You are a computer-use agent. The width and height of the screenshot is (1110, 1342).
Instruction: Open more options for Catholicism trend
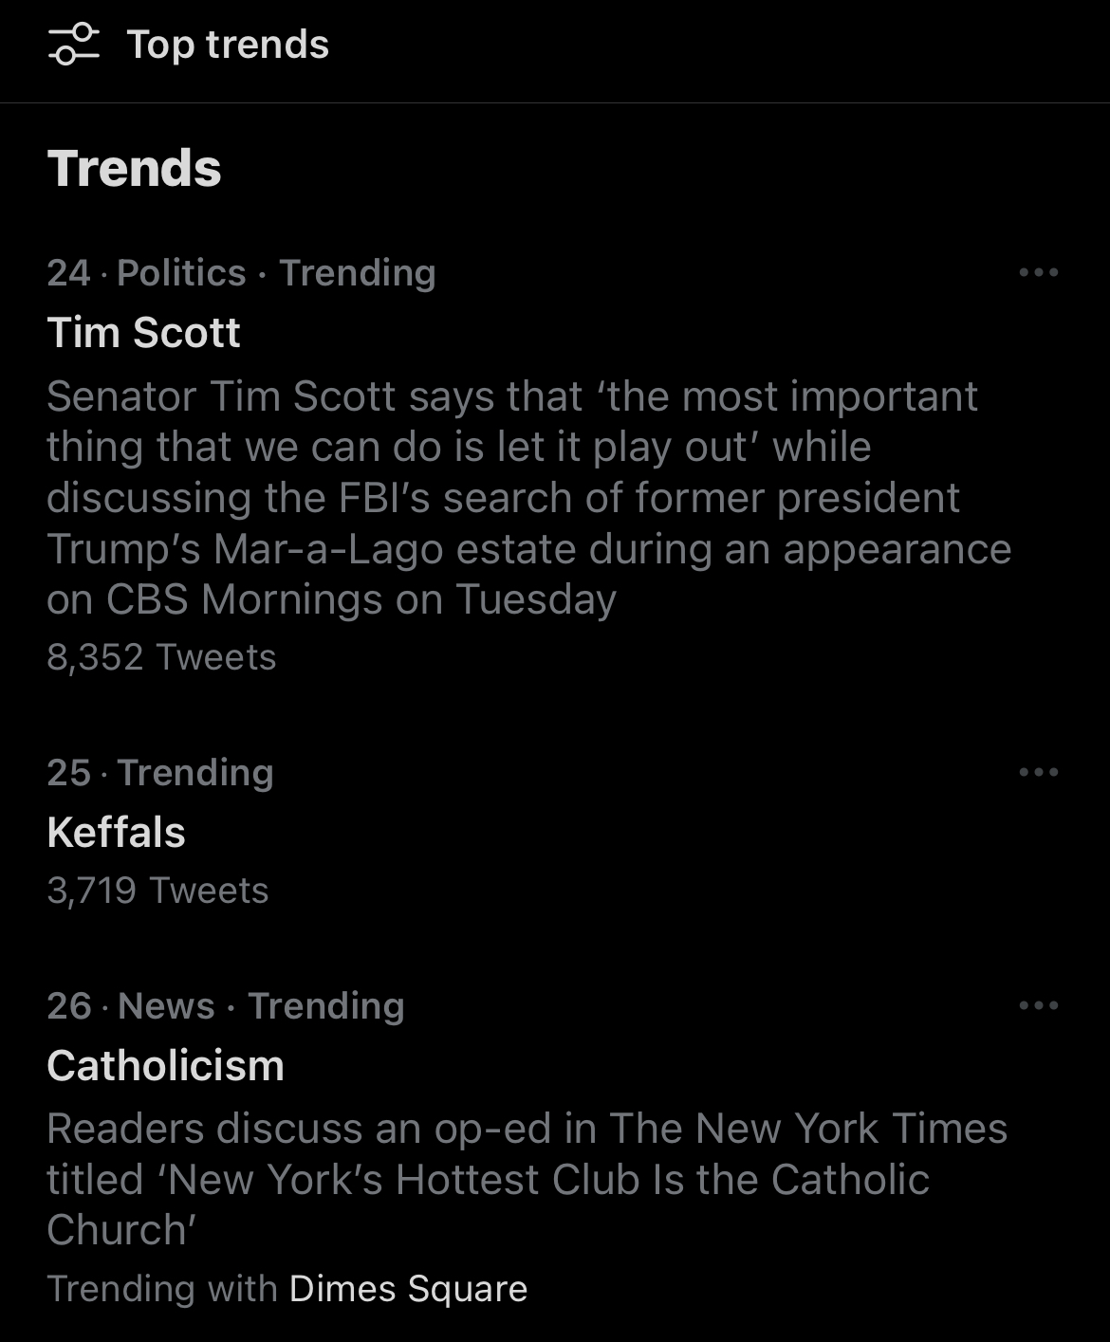click(1038, 1005)
